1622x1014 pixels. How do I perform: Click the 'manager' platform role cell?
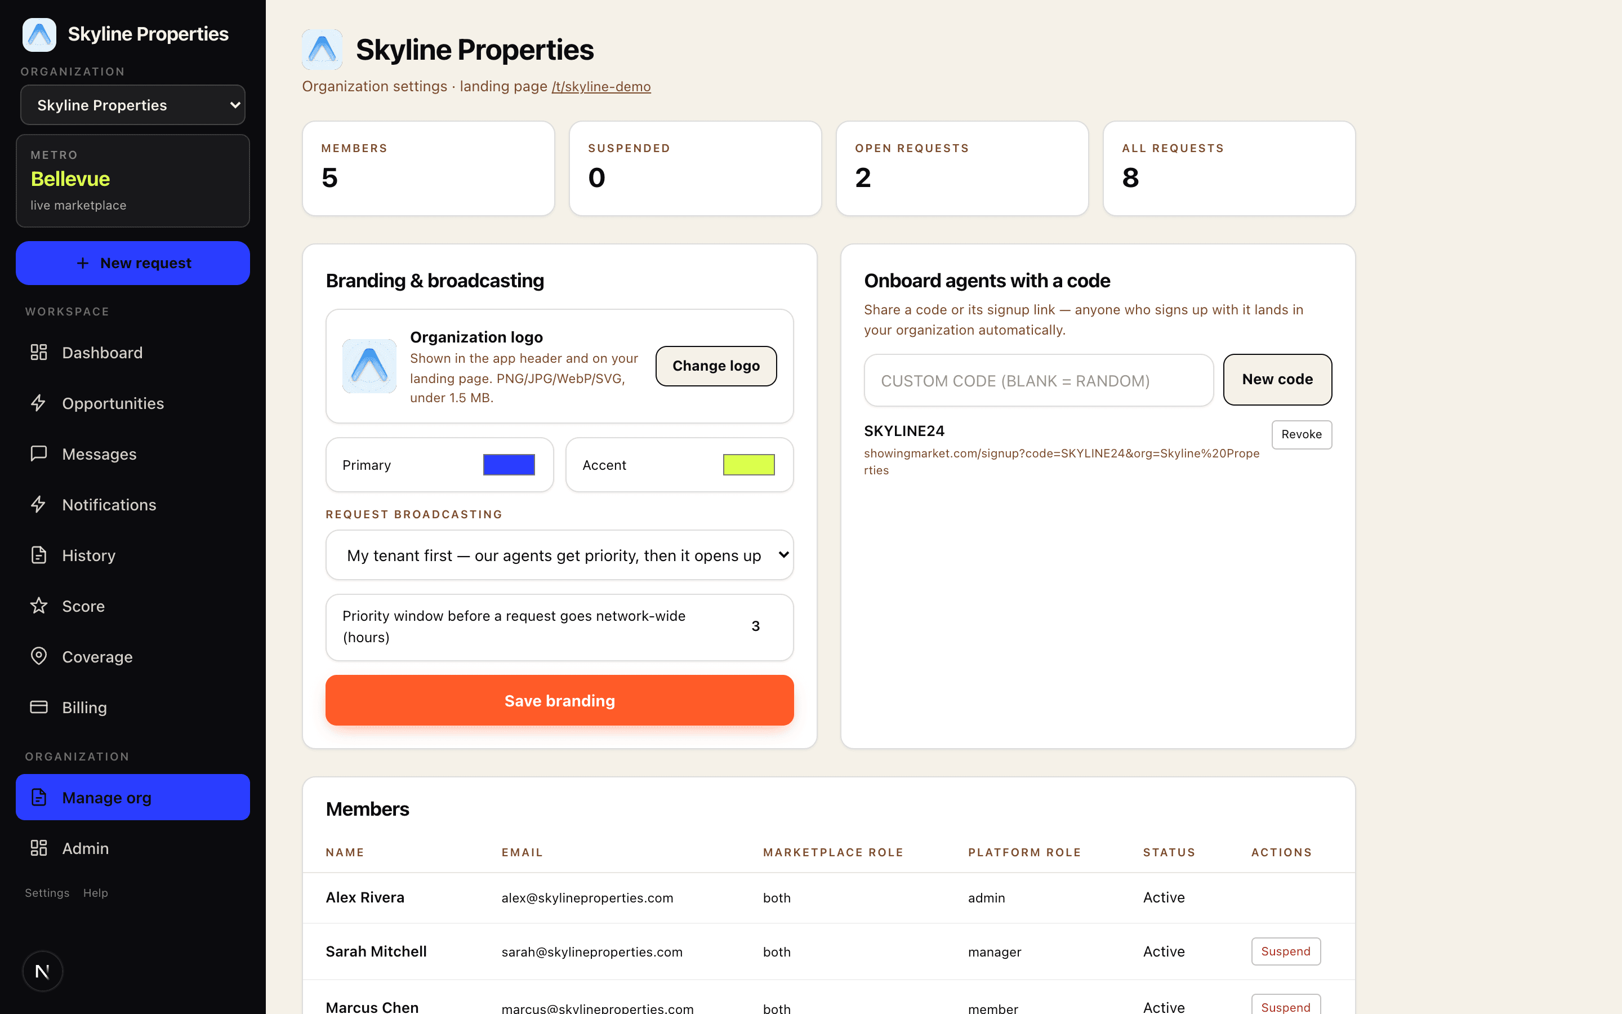coord(995,951)
